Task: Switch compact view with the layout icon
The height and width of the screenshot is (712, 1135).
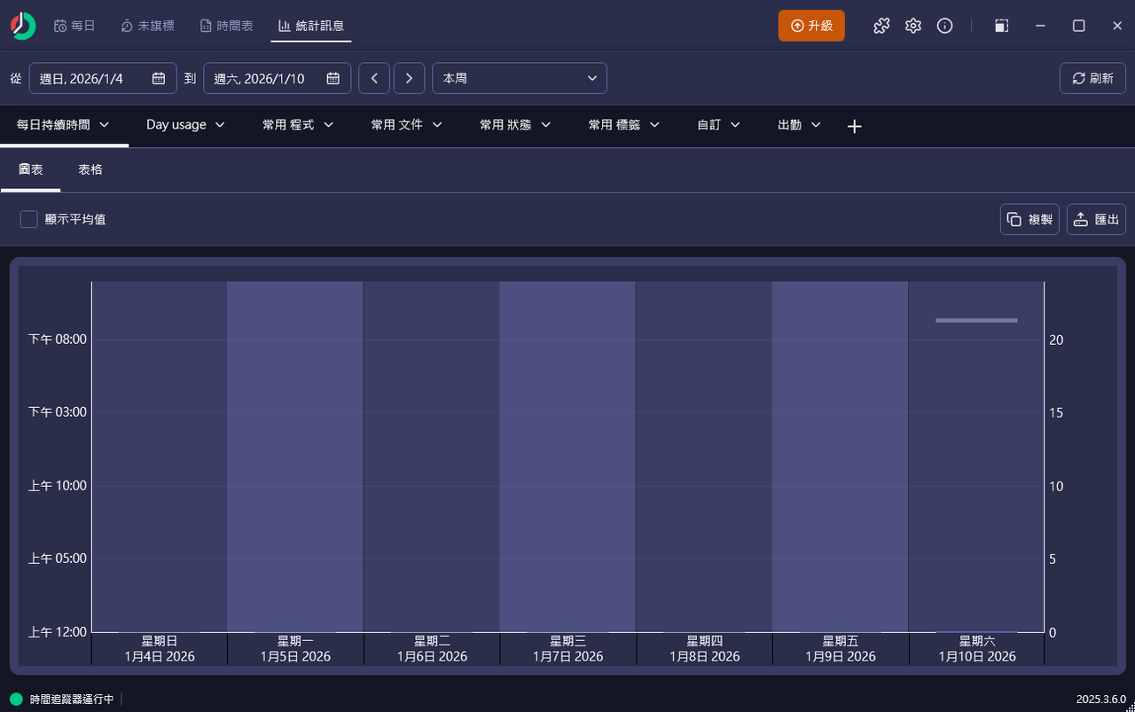Action: [1001, 26]
